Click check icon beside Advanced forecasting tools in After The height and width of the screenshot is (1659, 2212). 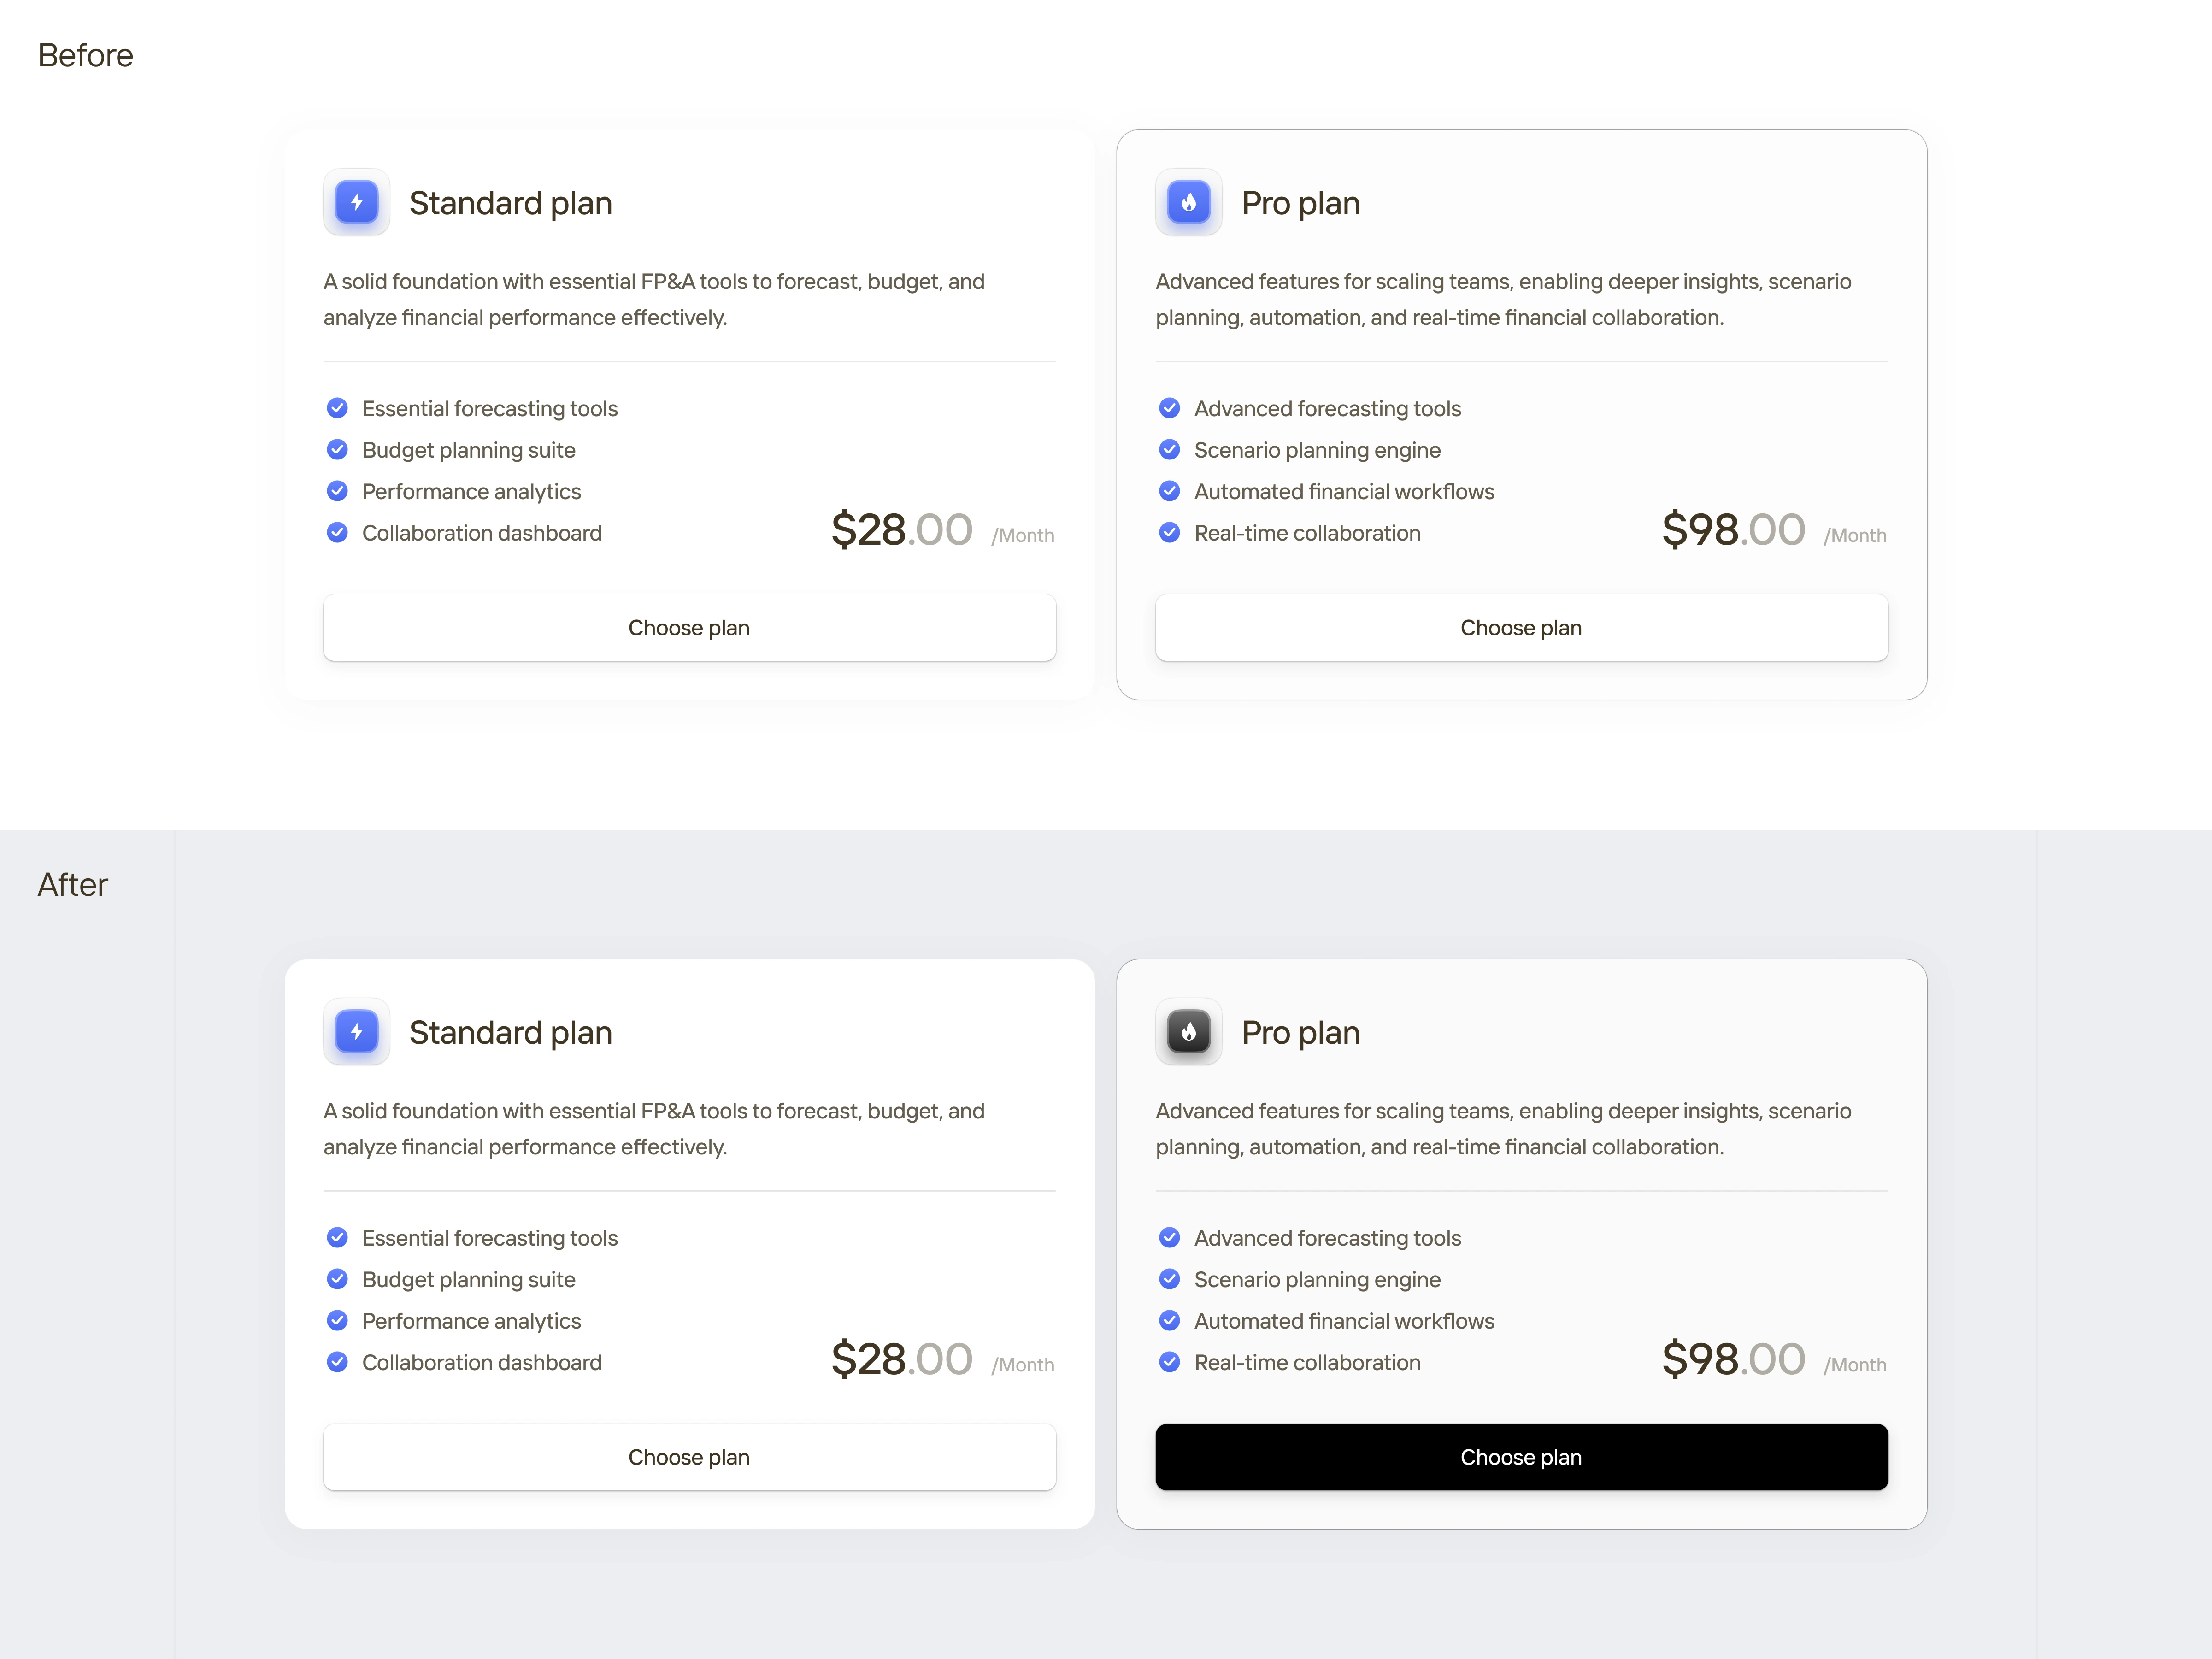(1169, 1238)
